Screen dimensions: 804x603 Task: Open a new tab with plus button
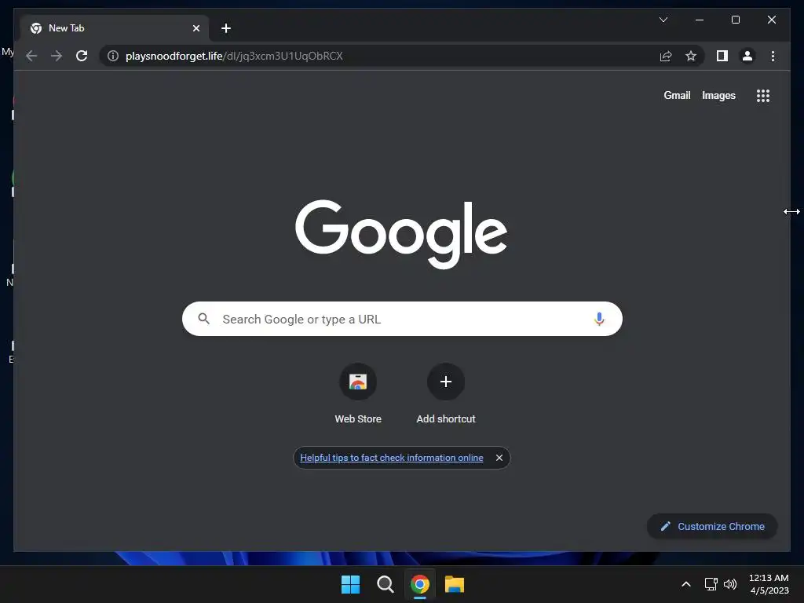point(225,28)
